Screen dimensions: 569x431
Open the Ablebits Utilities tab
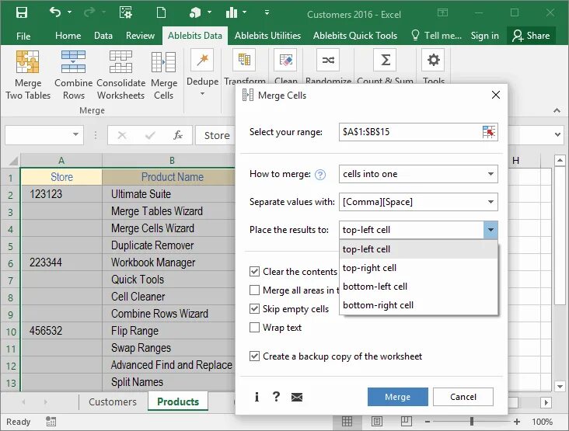(267, 36)
